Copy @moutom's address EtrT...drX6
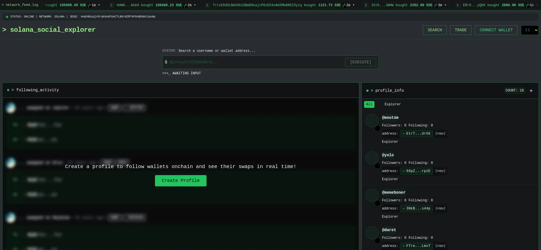 click(440, 133)
